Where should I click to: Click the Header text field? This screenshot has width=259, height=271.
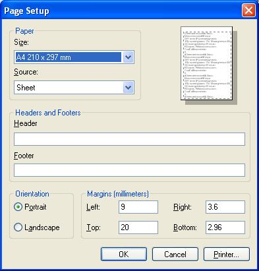pyautogui.click(x=129, y=139)
